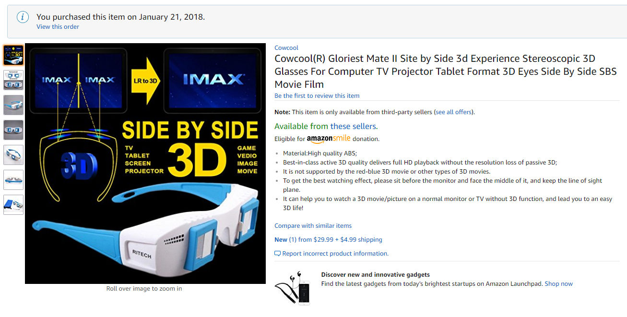Select the second thumbnail showing two glasses views

coord(13,80)
